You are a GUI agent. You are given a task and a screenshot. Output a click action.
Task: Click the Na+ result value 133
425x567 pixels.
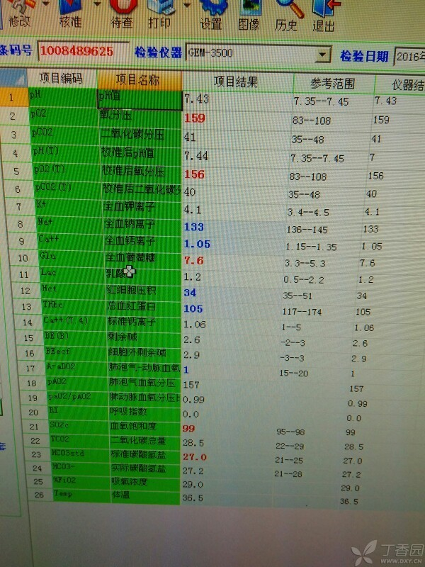tap(194, 227)
